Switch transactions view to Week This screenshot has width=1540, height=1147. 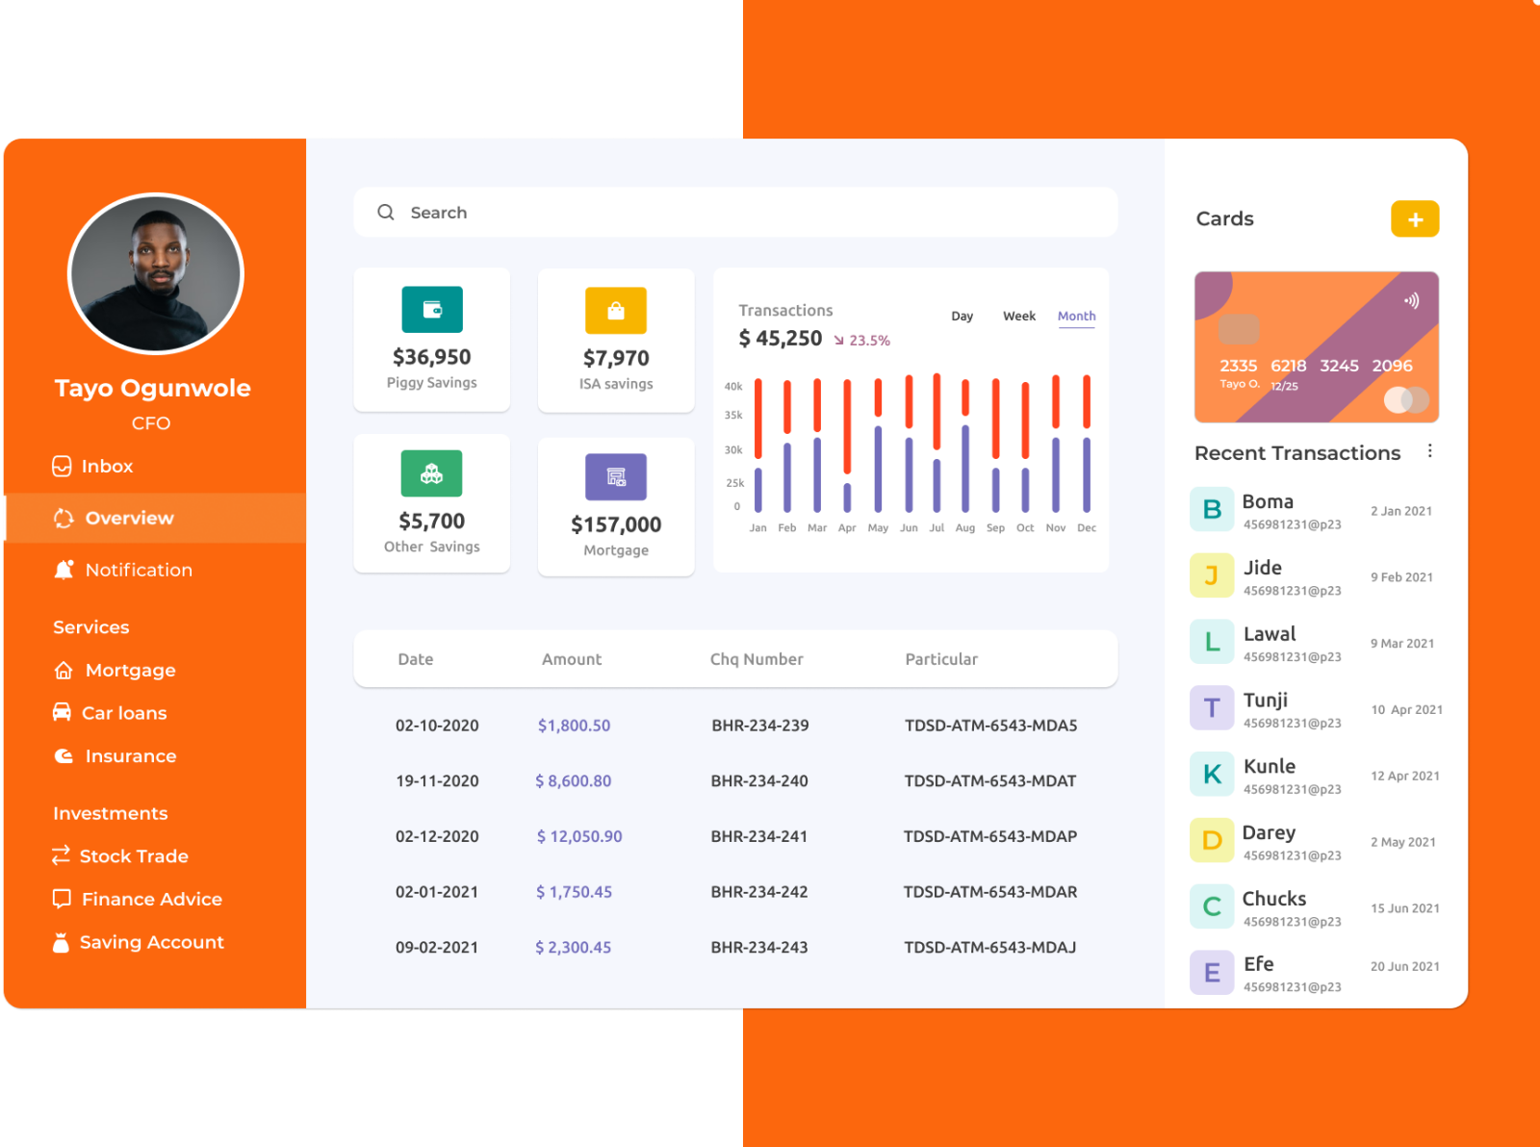tap(1018, 316)
